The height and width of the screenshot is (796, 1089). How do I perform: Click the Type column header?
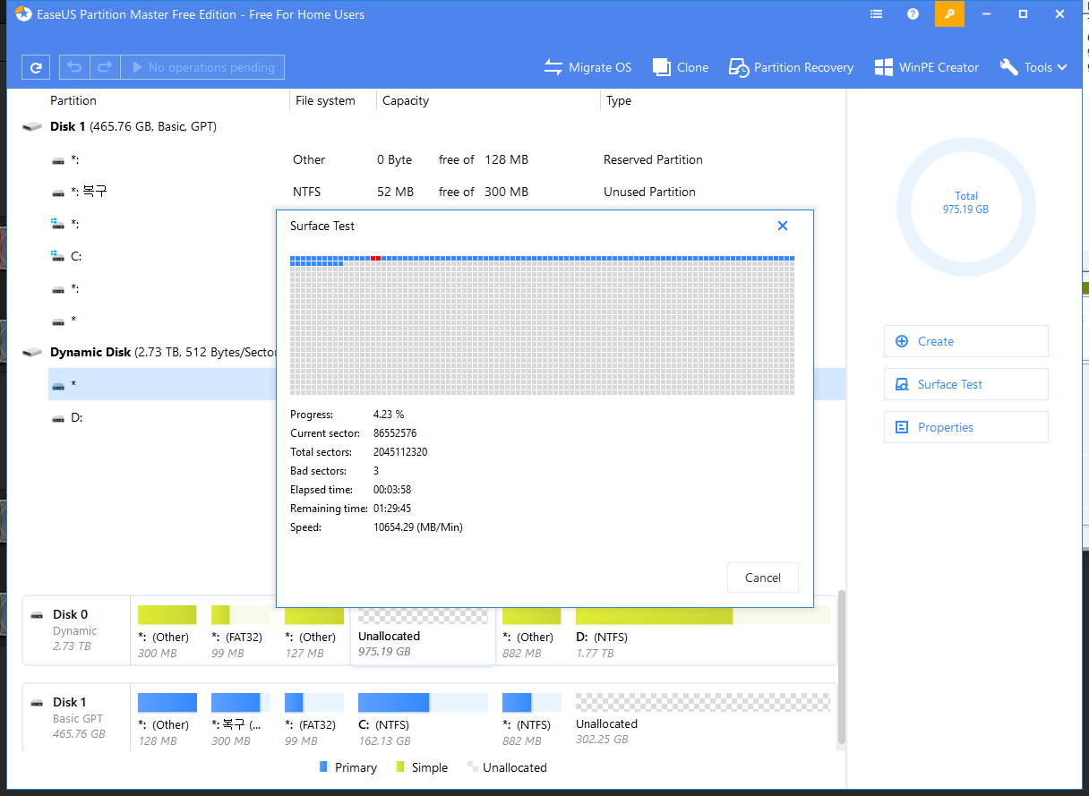tap(619, 100)
